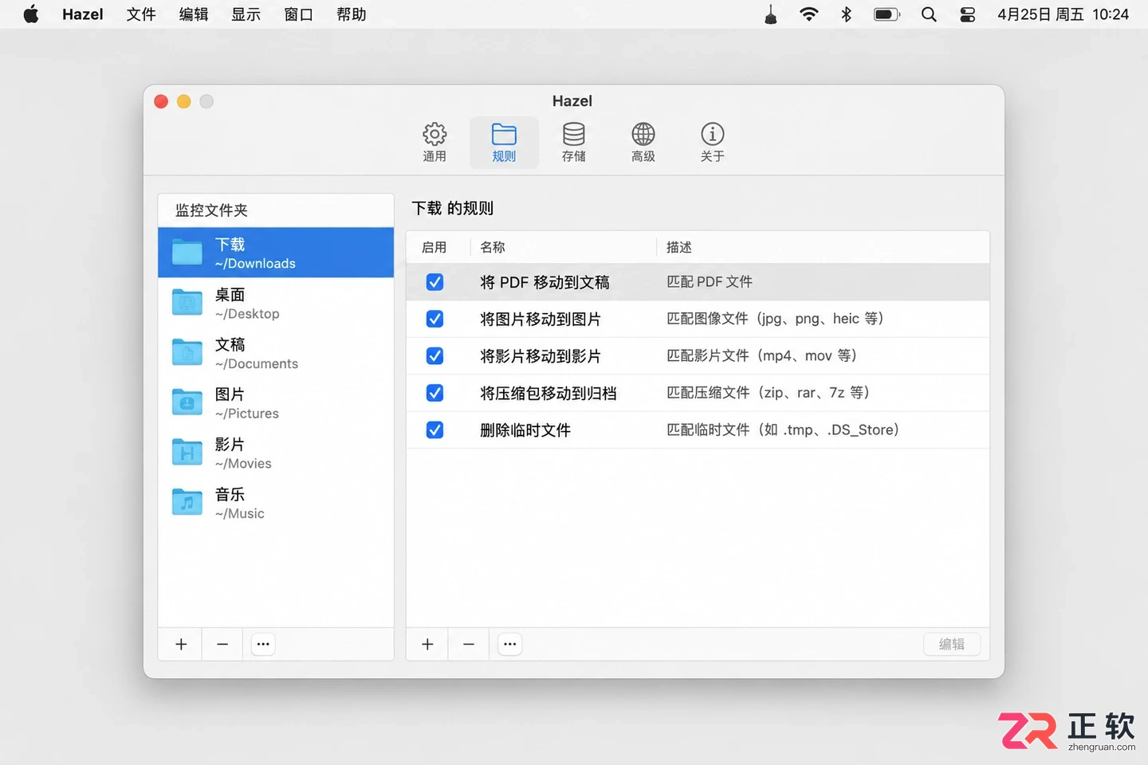Click the Hazel broom menu bar icon

771,14
